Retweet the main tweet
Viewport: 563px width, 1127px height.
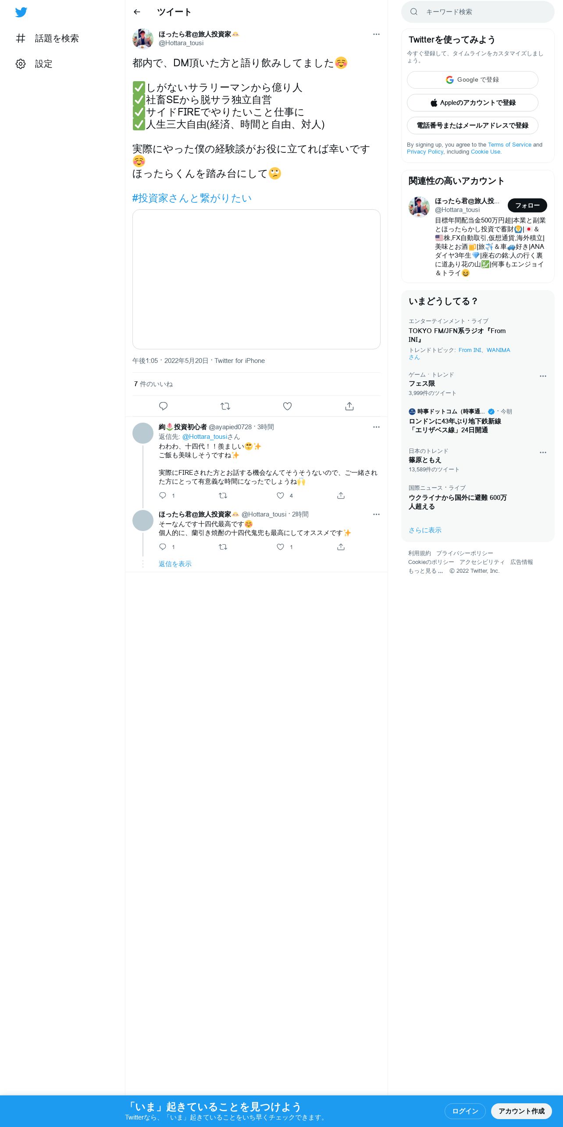(x=225, y=406)
